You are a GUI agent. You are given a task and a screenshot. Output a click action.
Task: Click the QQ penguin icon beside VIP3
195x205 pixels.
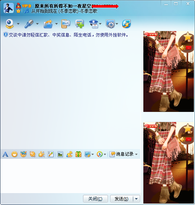coord(18,6)
